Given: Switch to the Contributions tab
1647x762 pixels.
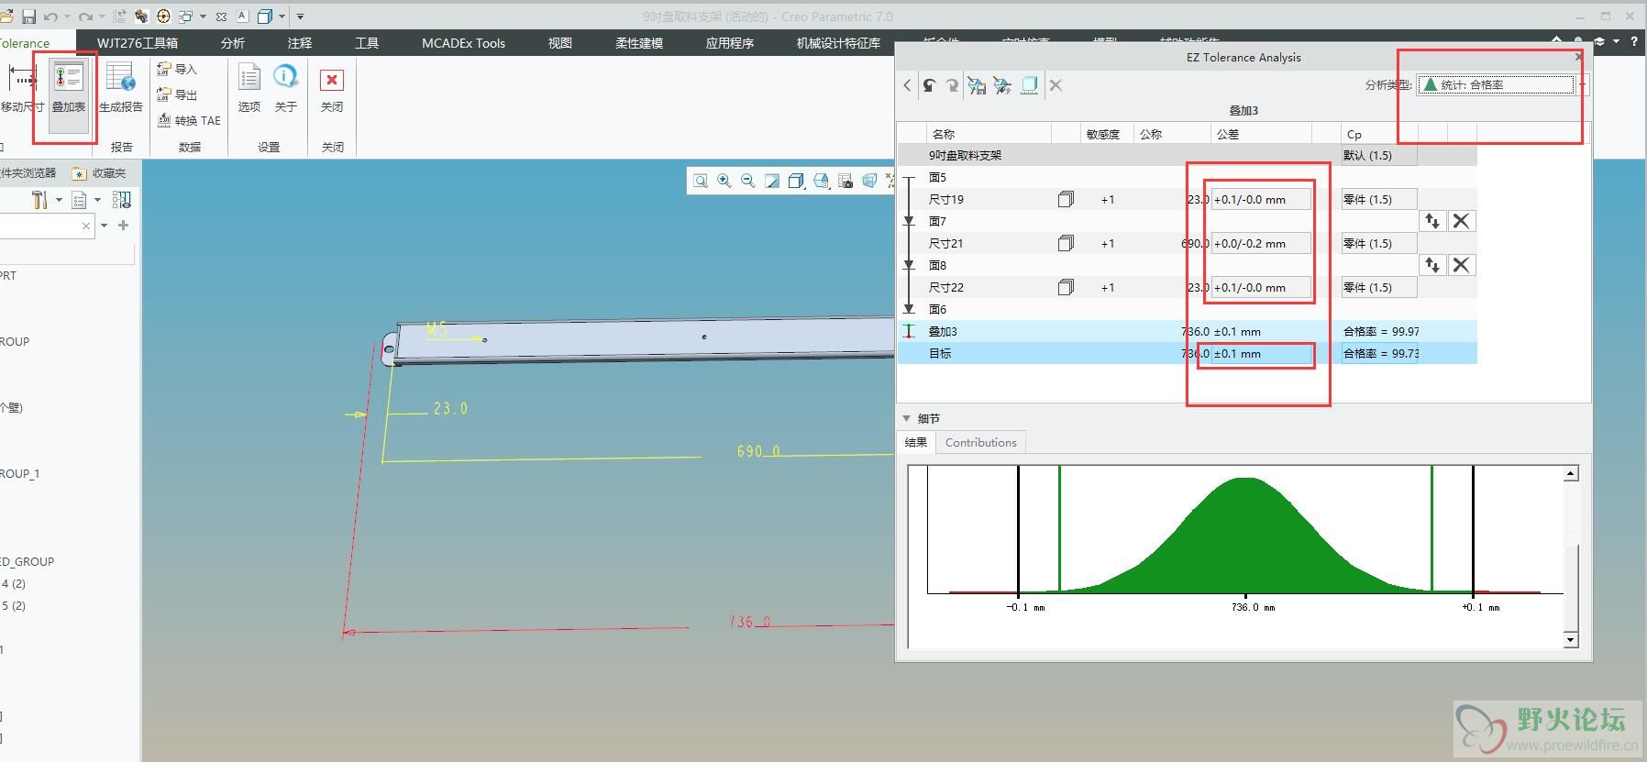Looking at the screenshot, I should tap(980, 442).
